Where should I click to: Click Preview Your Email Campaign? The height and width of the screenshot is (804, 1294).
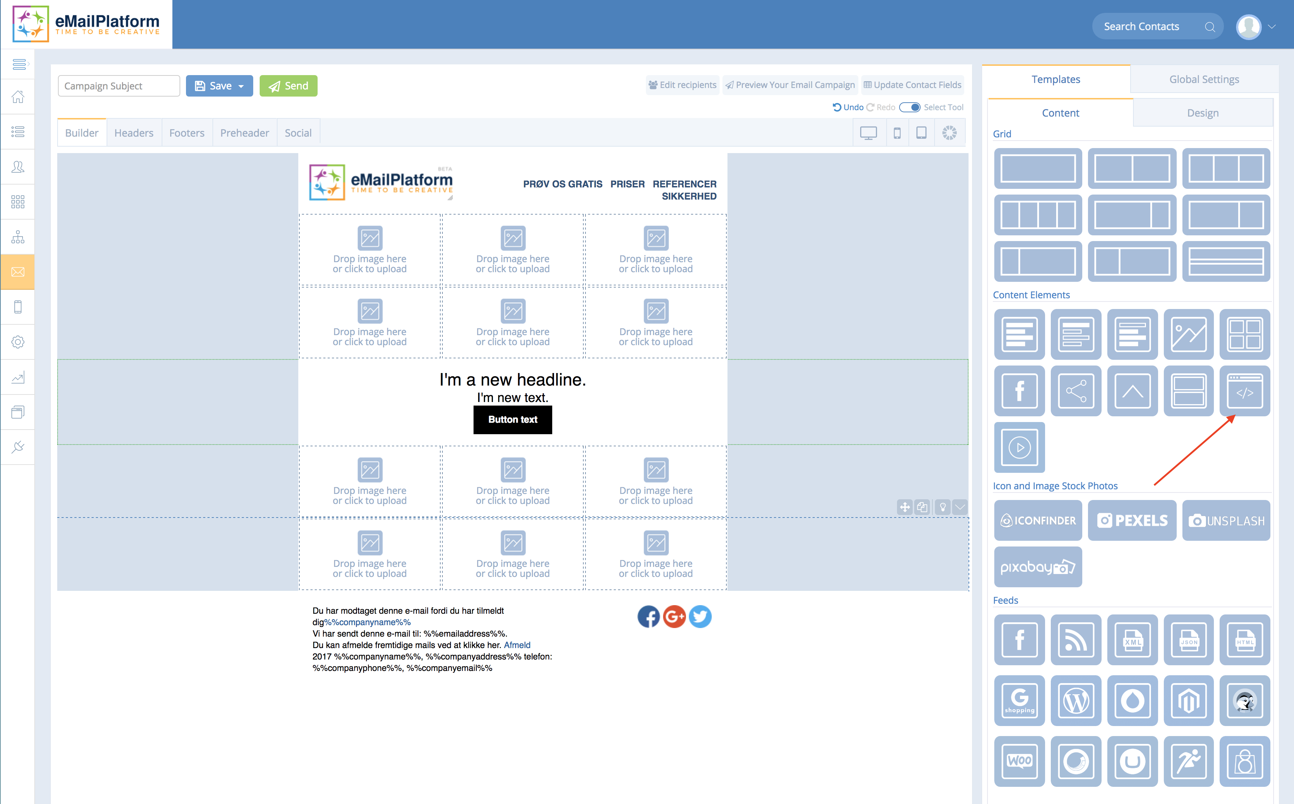click(790, 85)
